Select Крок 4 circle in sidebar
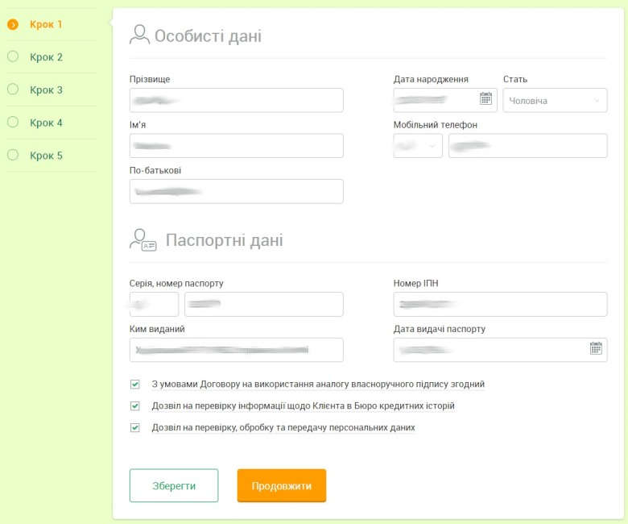The width and height of the screenshot is (628, 524). click(x=13, y=122)
